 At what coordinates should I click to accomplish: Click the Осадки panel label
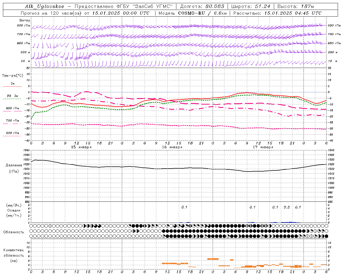[14, 210]
